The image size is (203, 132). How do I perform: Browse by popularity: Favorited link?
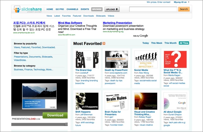tap(36, 47)
